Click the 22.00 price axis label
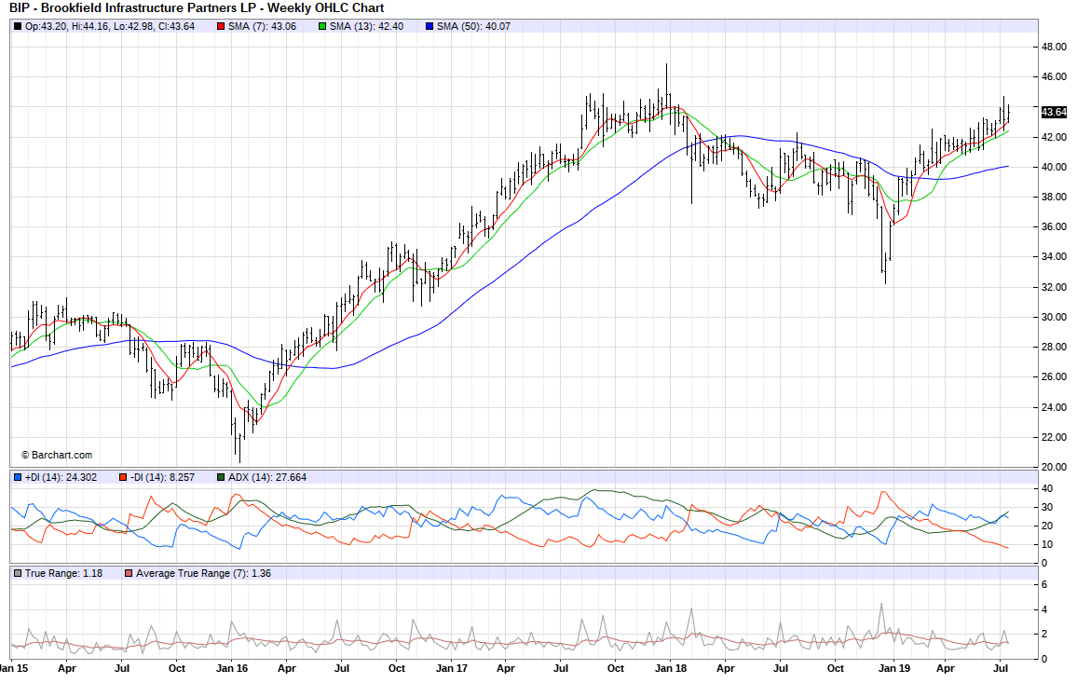The image size is (1077, 697). tap(1055, 437)
